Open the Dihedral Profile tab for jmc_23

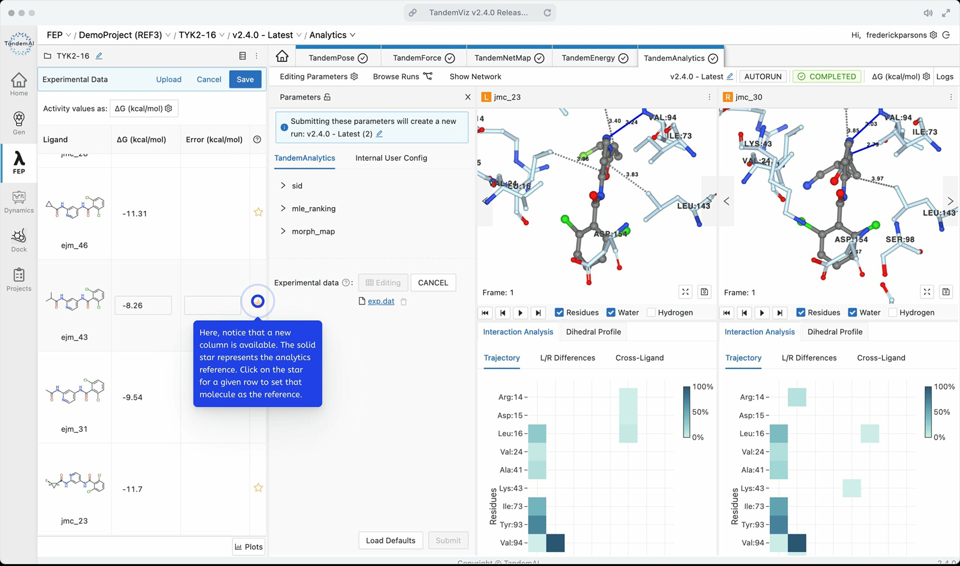[593, 332]
